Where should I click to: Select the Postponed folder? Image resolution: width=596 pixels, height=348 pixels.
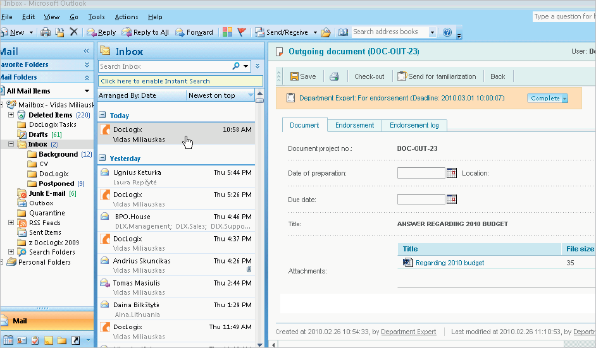(x=57, y=183)
